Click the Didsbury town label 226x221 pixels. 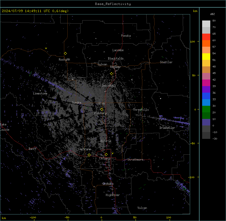click(x=100, y=113)
